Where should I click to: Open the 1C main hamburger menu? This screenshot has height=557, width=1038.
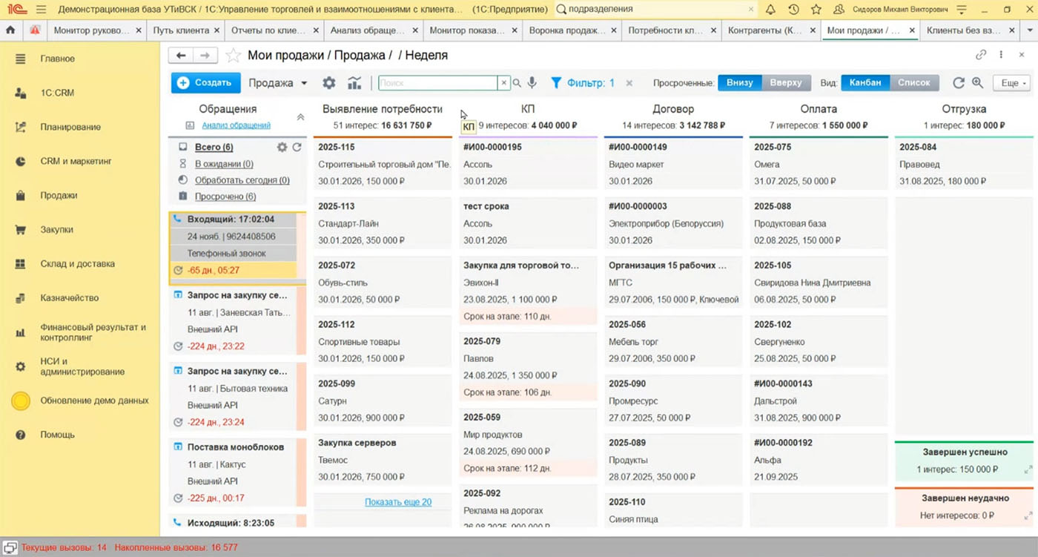click(41, 10)
